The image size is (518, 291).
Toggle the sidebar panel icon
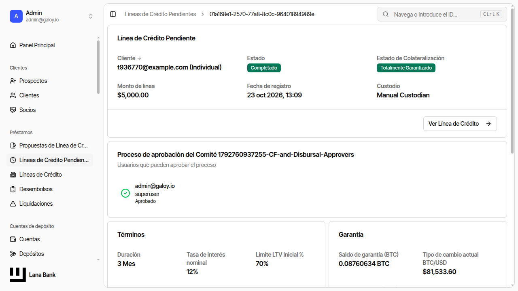coord(113,14)
